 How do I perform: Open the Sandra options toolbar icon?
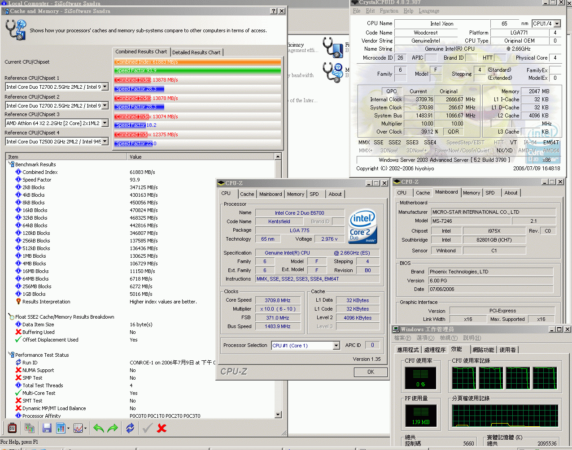12,428
